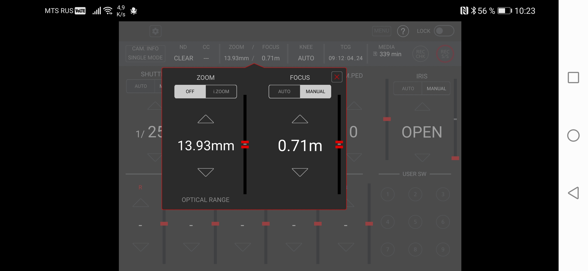Decrease focus distance with down arrow
The image size is (588, 271).
(300, 172)
